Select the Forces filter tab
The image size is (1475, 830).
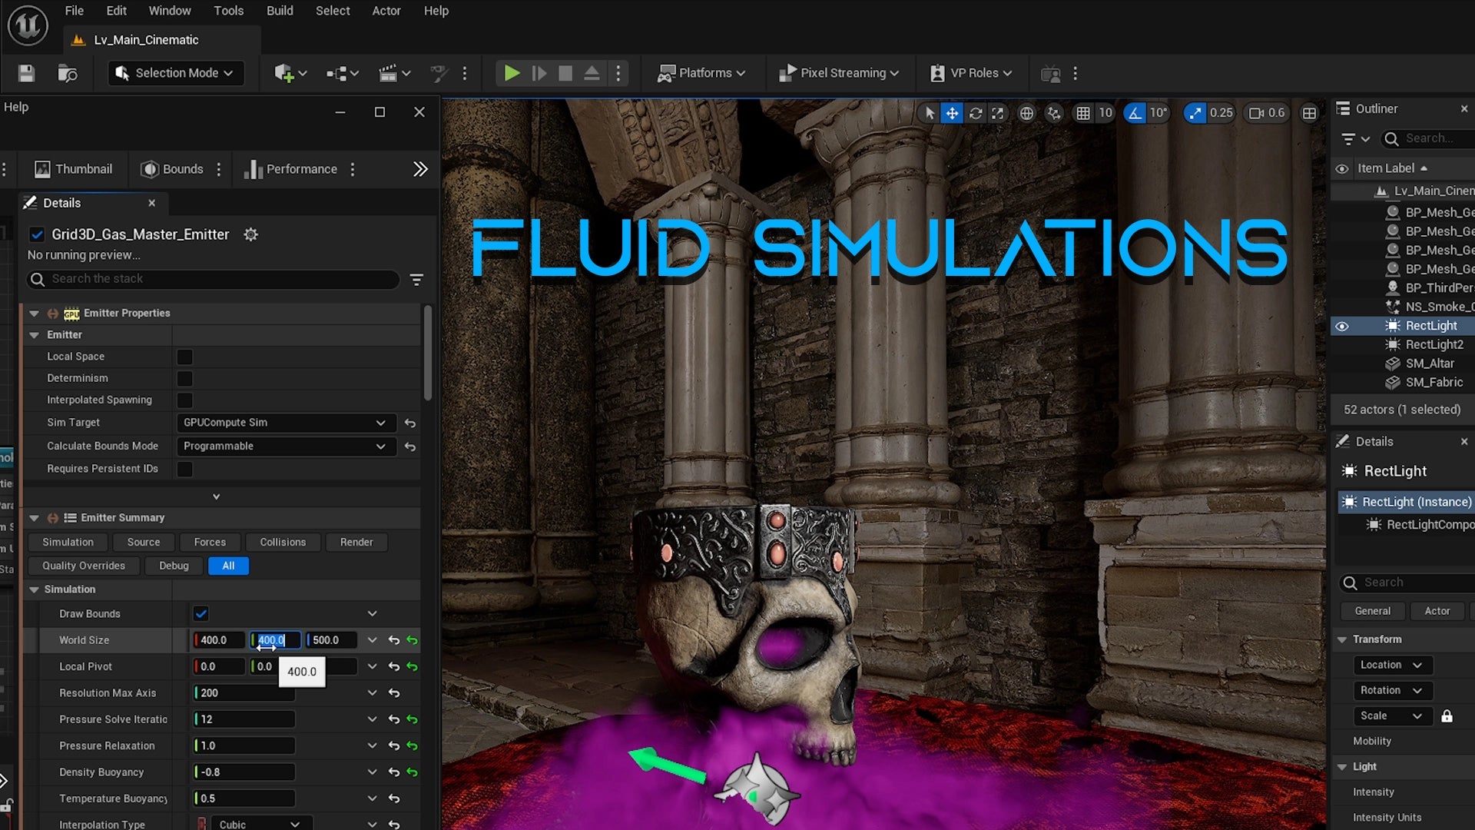coord(210,542)
